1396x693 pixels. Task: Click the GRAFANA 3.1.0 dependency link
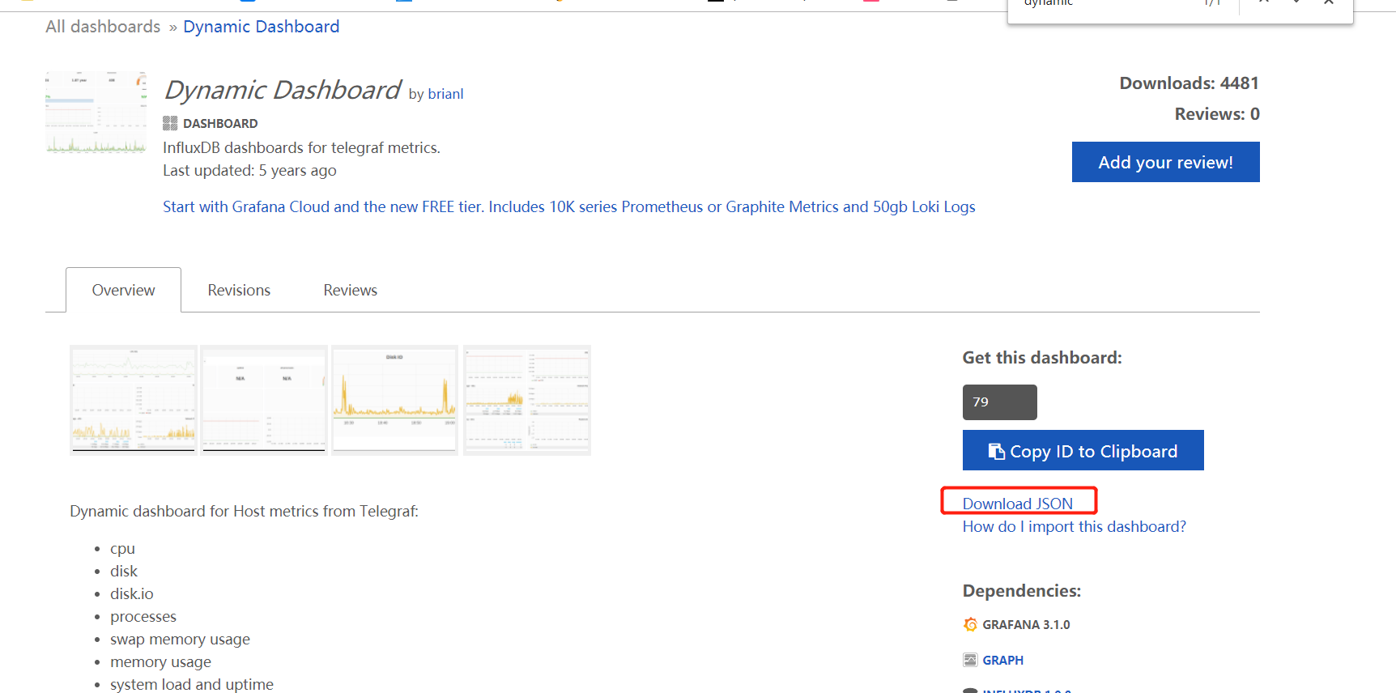tap(1026, 624)
